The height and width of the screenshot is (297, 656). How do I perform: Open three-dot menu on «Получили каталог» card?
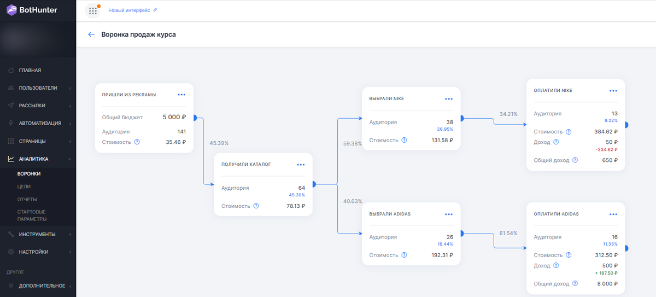[301, 164]
